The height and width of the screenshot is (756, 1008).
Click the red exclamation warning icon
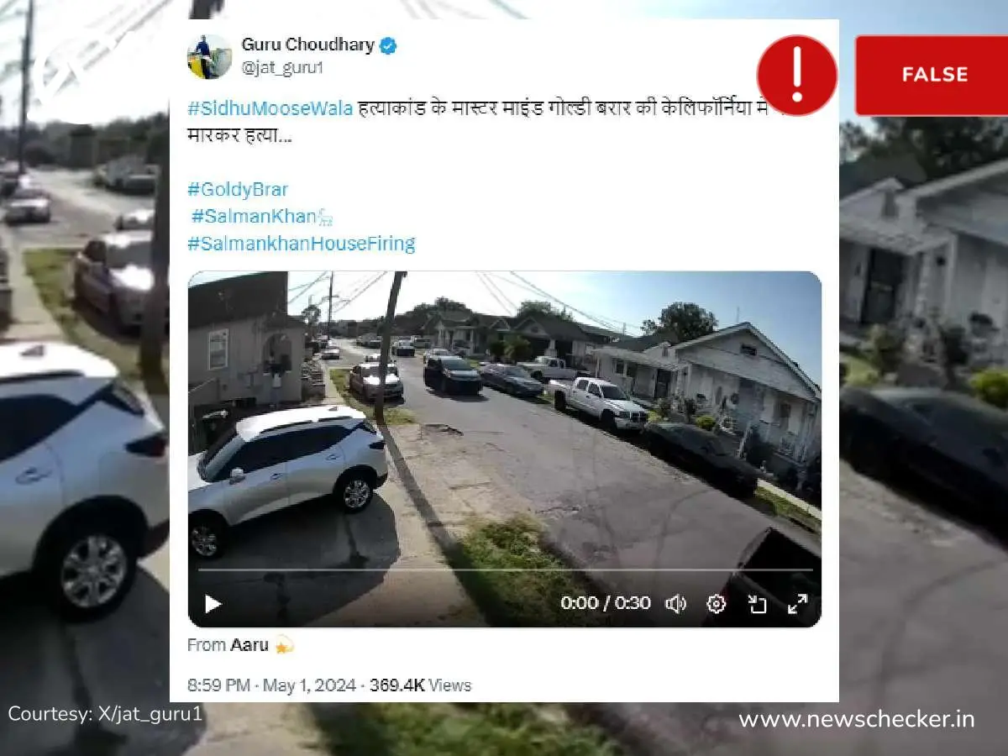(x=797, y=75)
